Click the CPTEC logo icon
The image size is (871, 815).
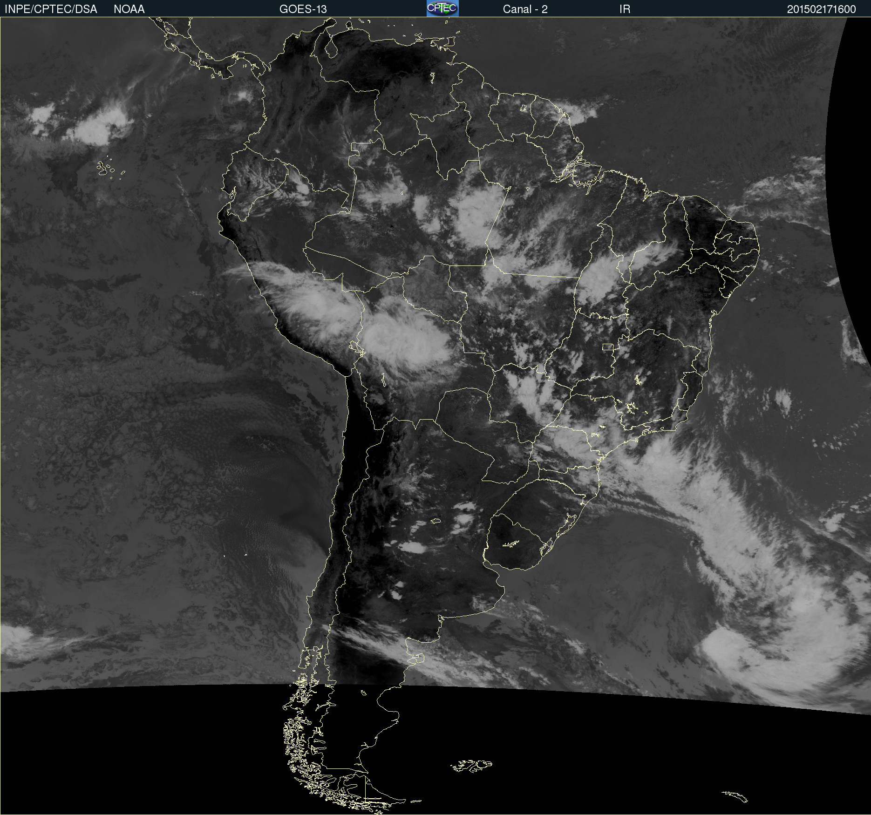click(442, 8)
